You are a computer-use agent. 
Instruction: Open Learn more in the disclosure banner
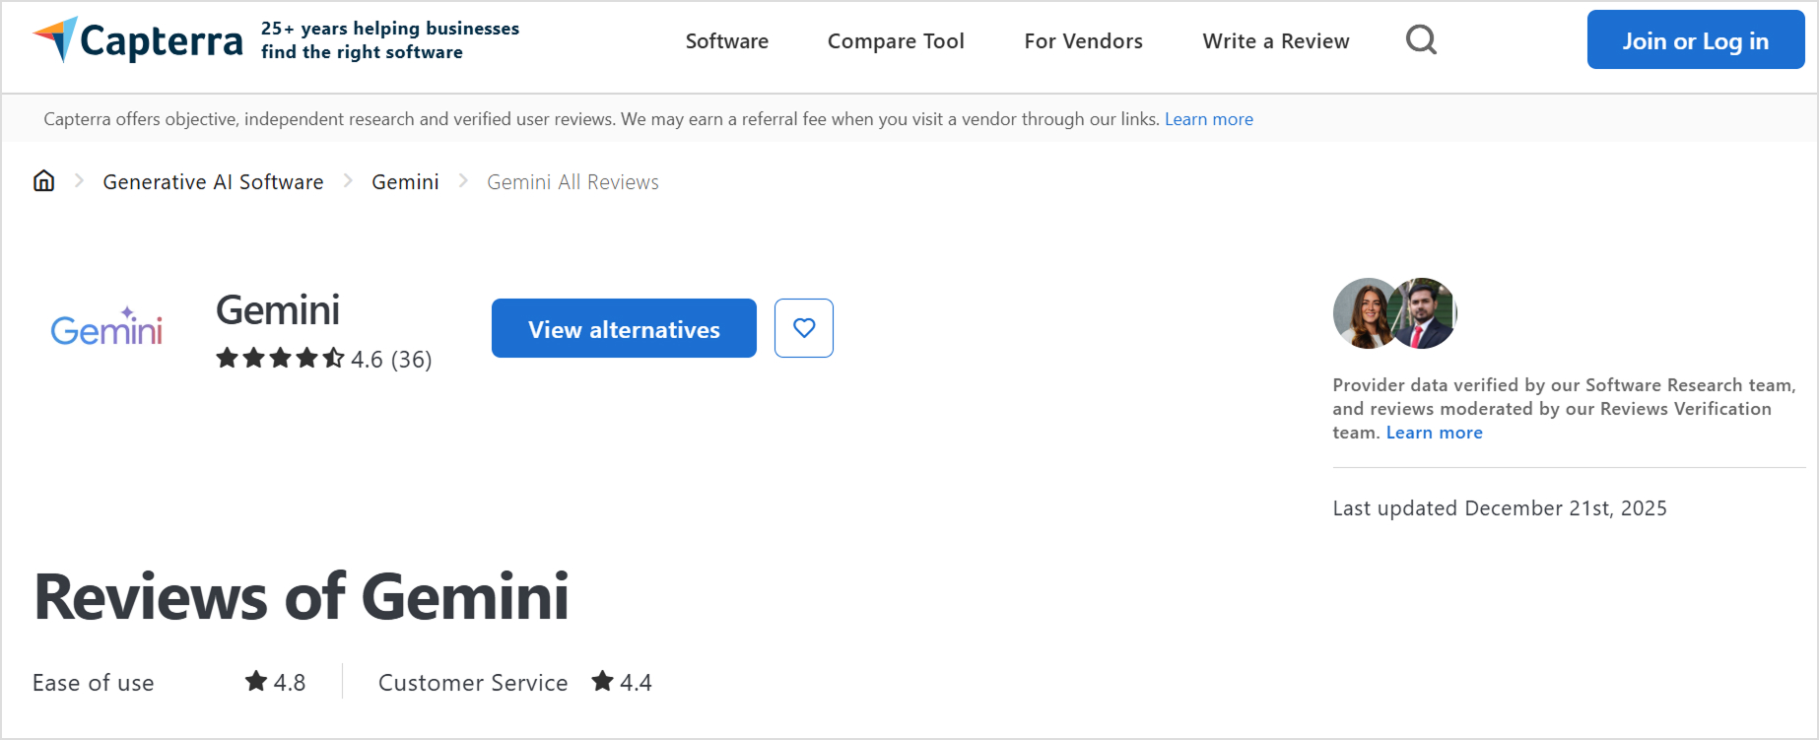click(1209, 119)
